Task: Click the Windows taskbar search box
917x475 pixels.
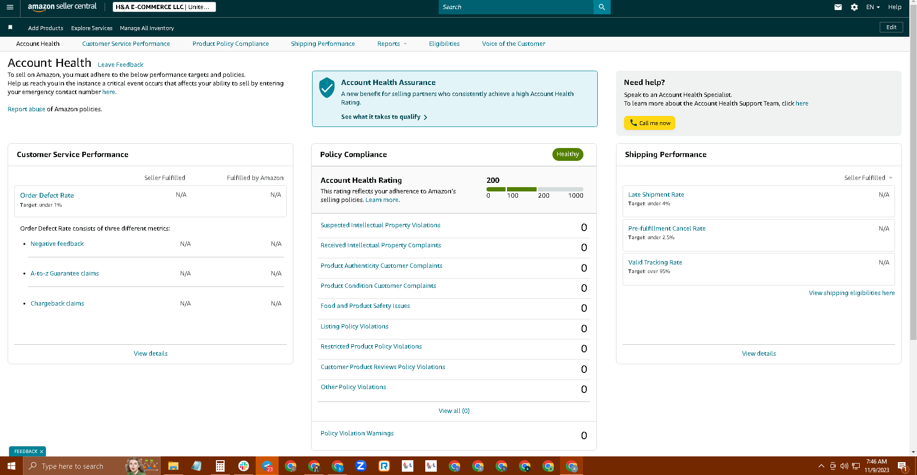Action: (92, 466)
